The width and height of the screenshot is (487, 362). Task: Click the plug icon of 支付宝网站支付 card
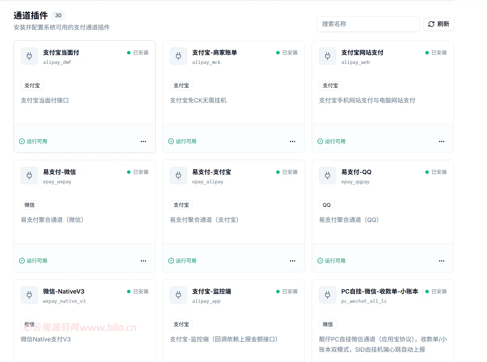[x=328, y=56]
